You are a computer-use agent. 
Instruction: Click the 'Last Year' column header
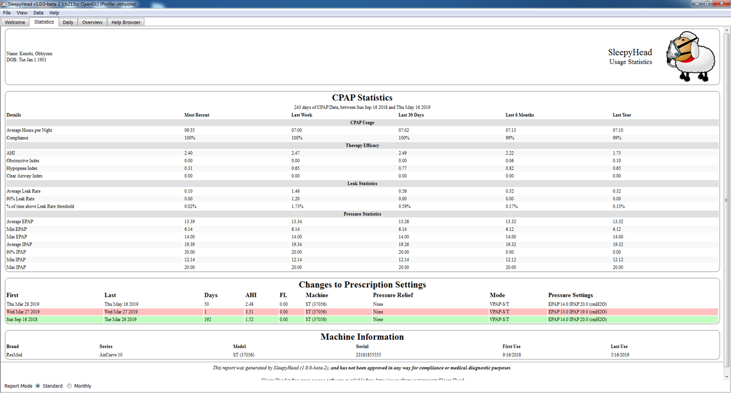click(x=622, y=115)
